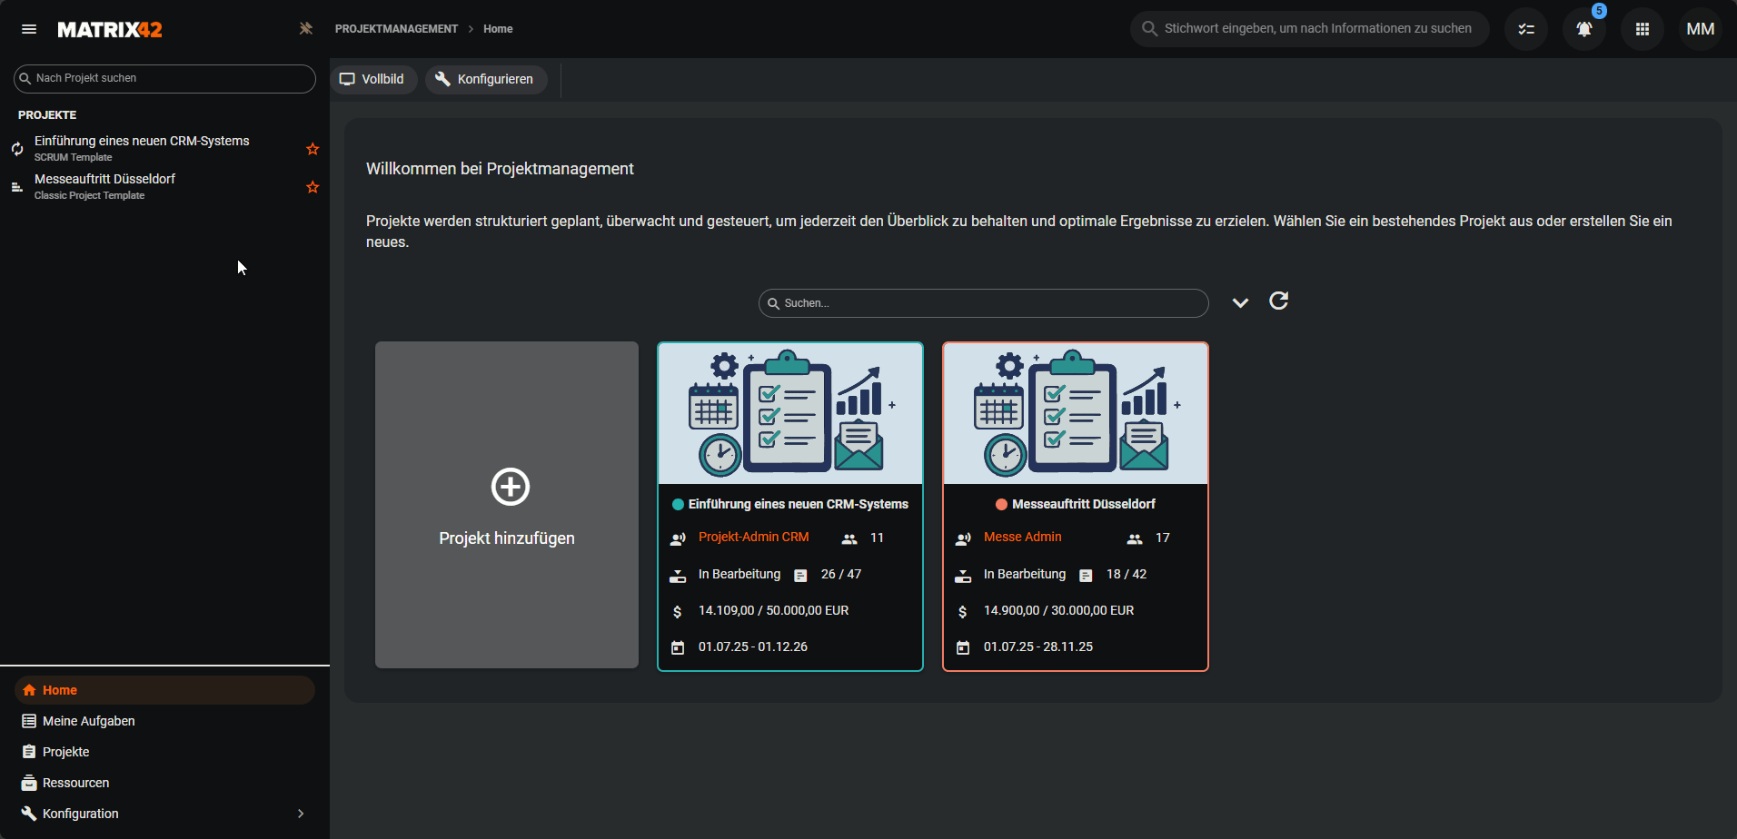Click the Vollbild button
Screen dimensions: 1737x839
click(x=372, y=79)
